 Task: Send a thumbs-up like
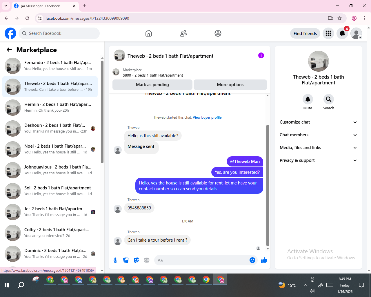(x=264, y=260)
